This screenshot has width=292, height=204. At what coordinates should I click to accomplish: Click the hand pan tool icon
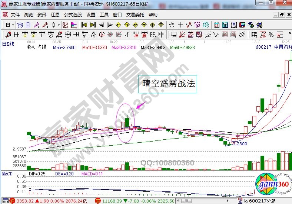click(172, 25)
